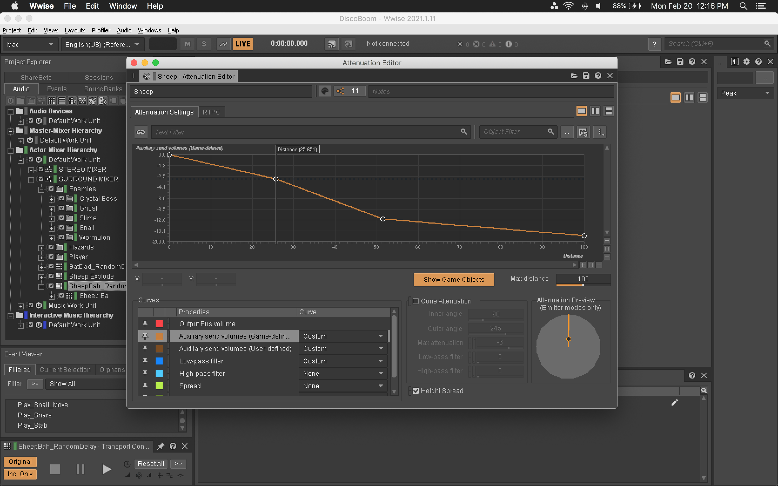Uncheck the Height Spread checkbox

tap(416, 391)
